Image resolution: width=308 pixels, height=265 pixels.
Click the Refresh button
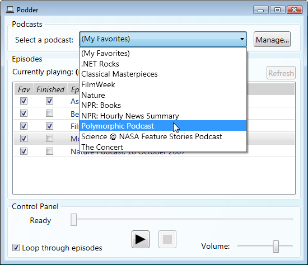tap(281, 73)
